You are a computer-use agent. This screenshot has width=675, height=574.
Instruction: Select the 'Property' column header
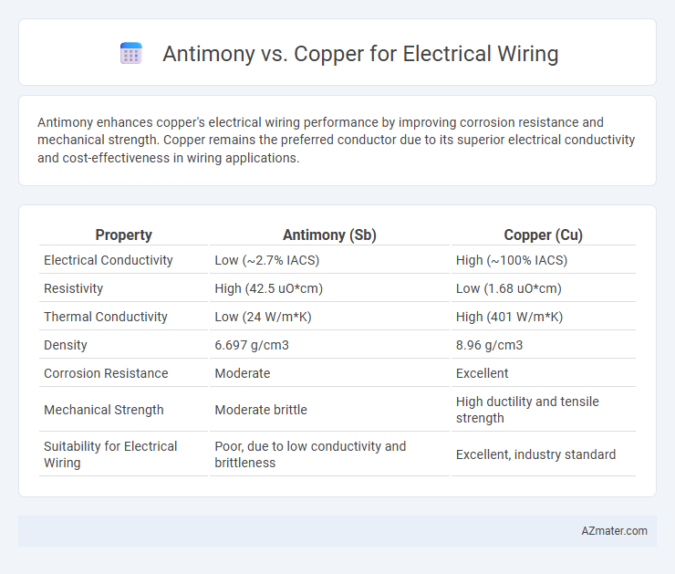point(123,235)
